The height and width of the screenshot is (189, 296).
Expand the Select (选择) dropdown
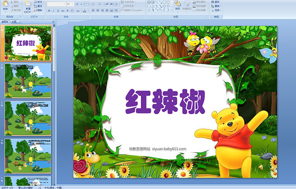(217, 11)
